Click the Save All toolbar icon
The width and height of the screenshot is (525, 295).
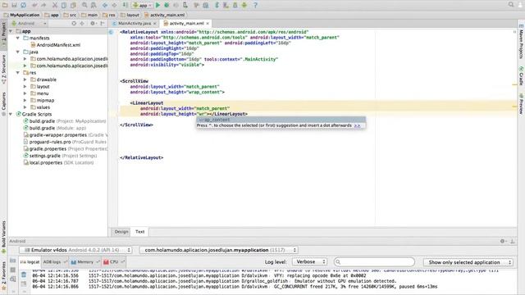(x=15, y=5)
